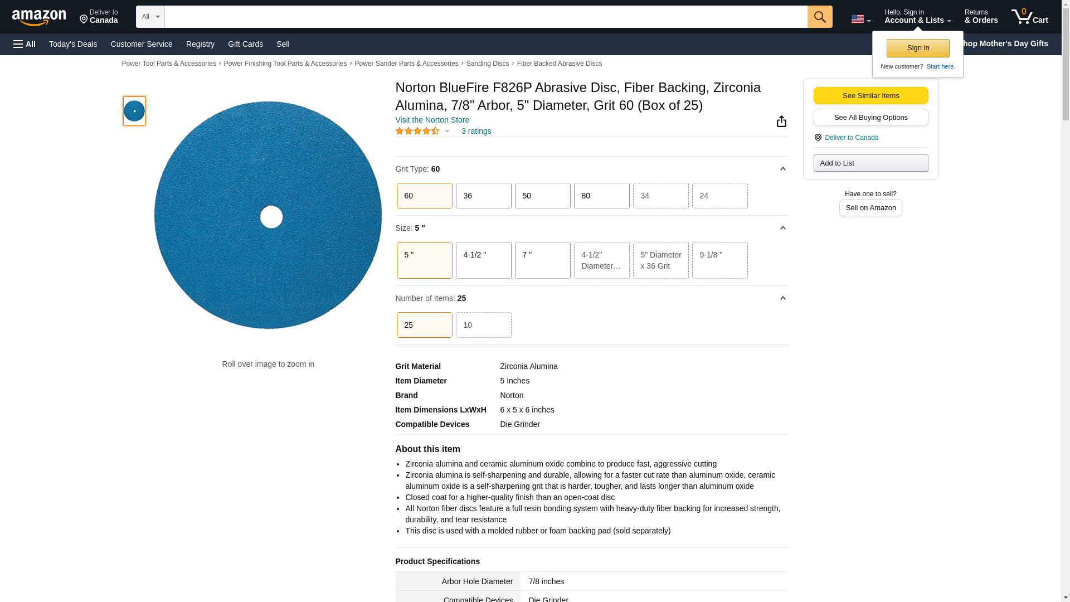Open the search category All dropdown
This screenshot has height=602, width=1070.
click(150, 17)
